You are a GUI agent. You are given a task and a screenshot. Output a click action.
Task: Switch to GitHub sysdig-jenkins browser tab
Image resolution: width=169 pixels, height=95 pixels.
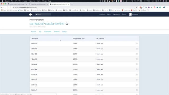click(17, 4)
